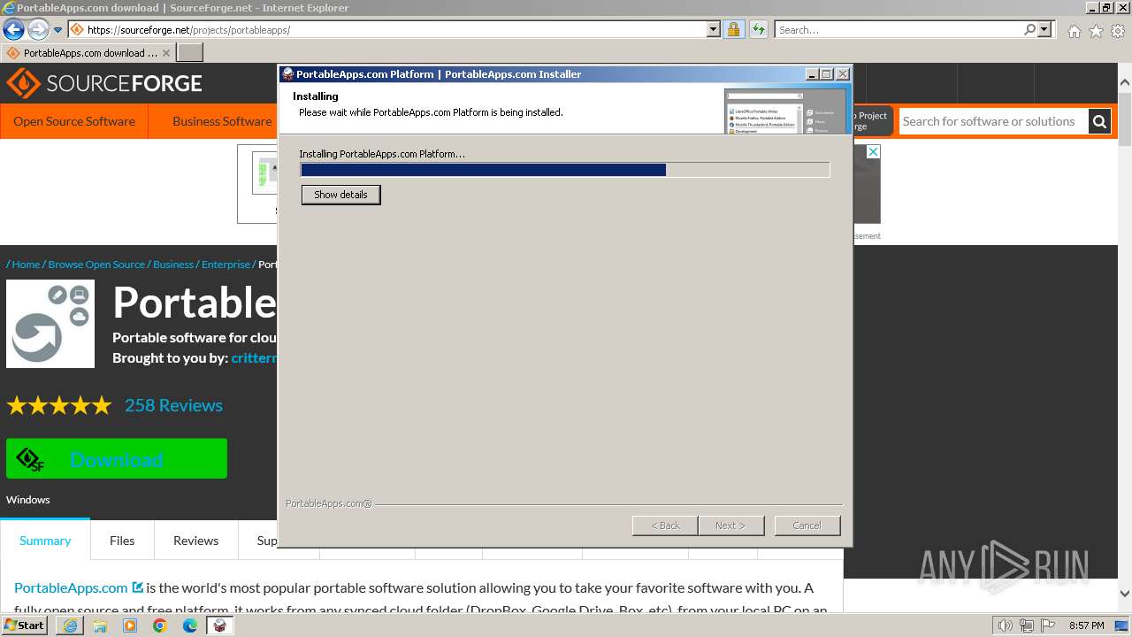The height and width of the screenshot is (637, 1132).
Task: Click Show details in the installer
Action: coord(340,195)
